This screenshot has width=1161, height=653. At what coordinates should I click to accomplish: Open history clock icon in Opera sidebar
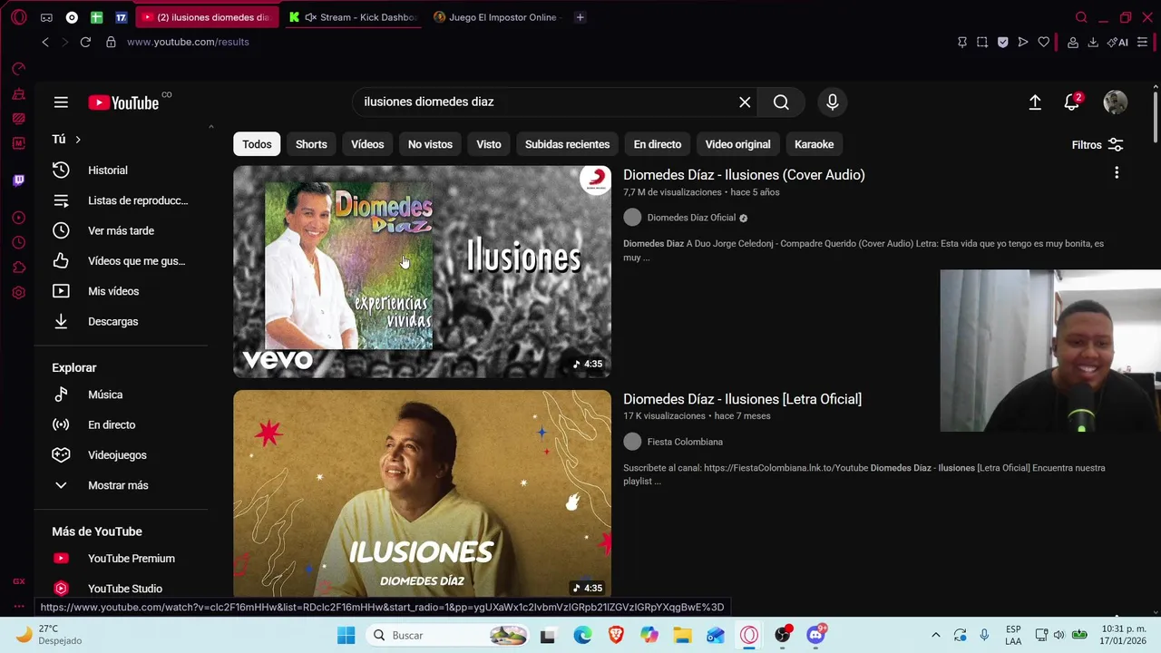click(19, 243)
